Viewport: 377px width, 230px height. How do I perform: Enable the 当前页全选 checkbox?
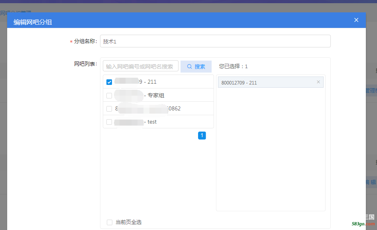[110, 222]
